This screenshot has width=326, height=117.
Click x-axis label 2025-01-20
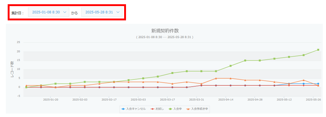(51, 100)
